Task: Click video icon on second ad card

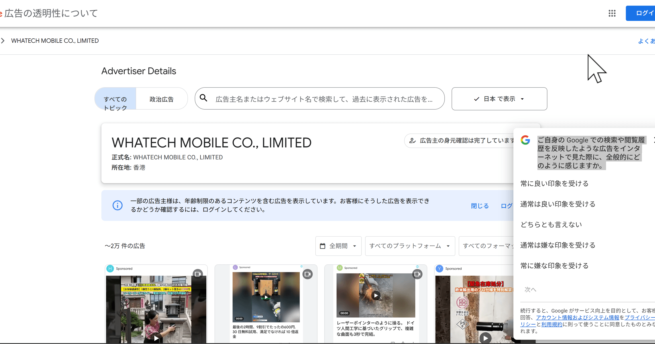Action: 308,274
